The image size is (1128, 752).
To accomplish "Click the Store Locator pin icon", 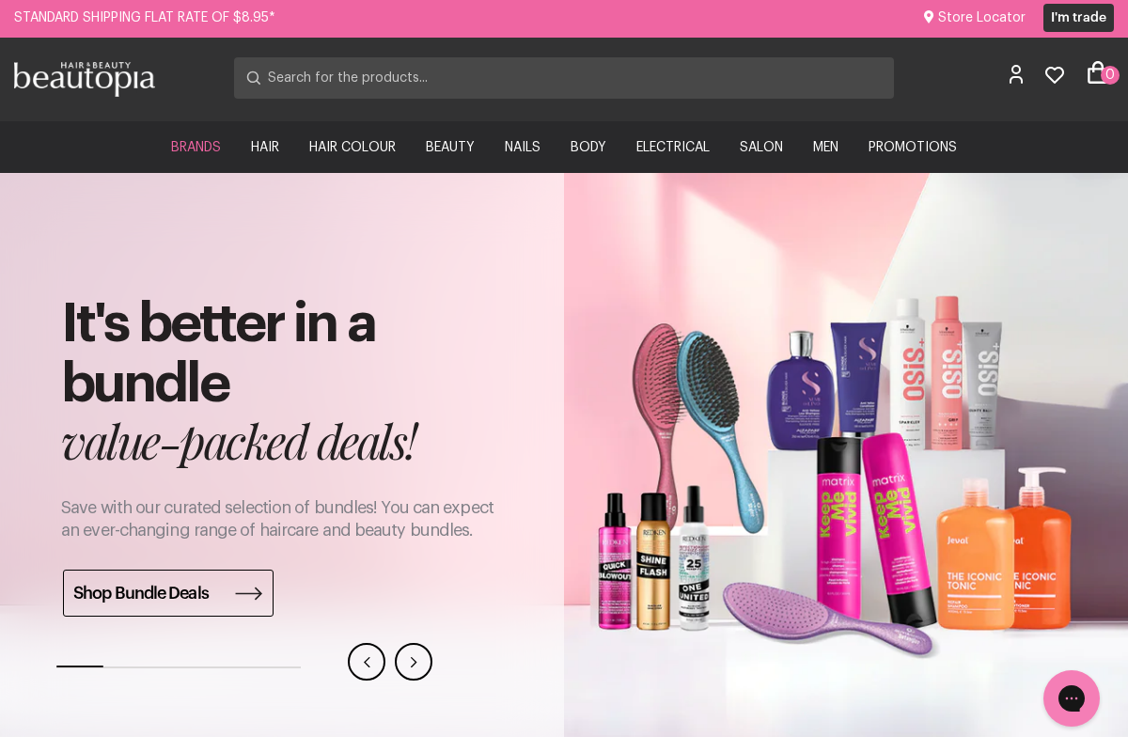I will click(929, 17).
